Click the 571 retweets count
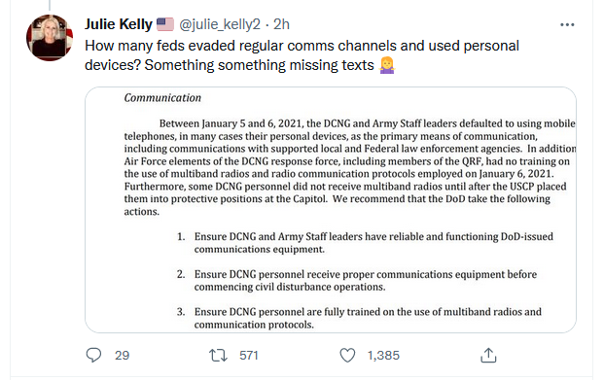Viewport: 604px width, 380px height. [249, 355]
